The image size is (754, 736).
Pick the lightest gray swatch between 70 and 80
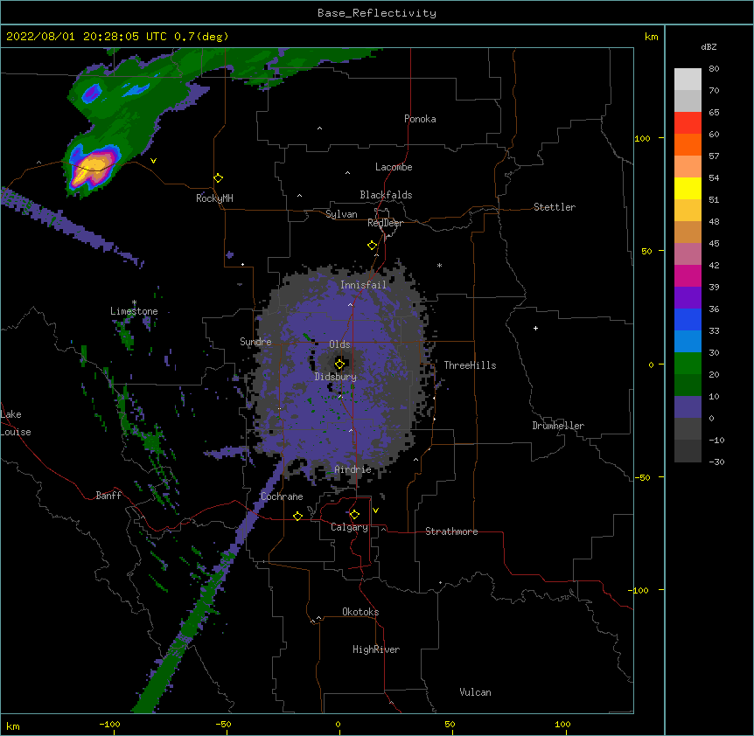click(x=688, y=80)
